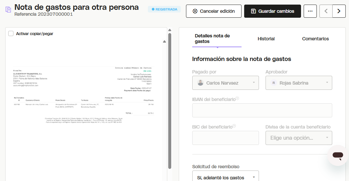This screenshot has height=181, width=349.
Task: Click the IBAN del beneficiario input field
Action: (262, 111)
